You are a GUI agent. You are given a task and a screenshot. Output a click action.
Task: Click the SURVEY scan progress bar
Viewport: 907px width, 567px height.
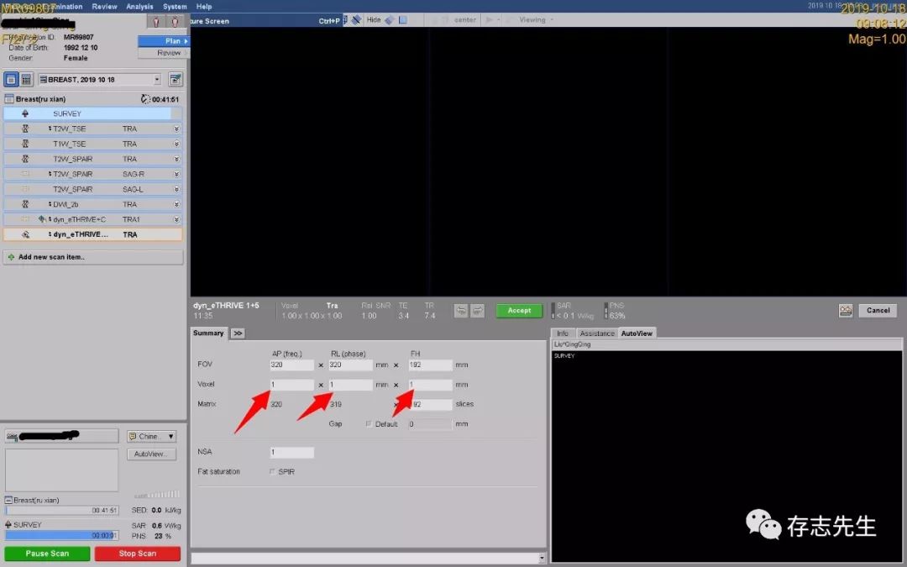62,535
